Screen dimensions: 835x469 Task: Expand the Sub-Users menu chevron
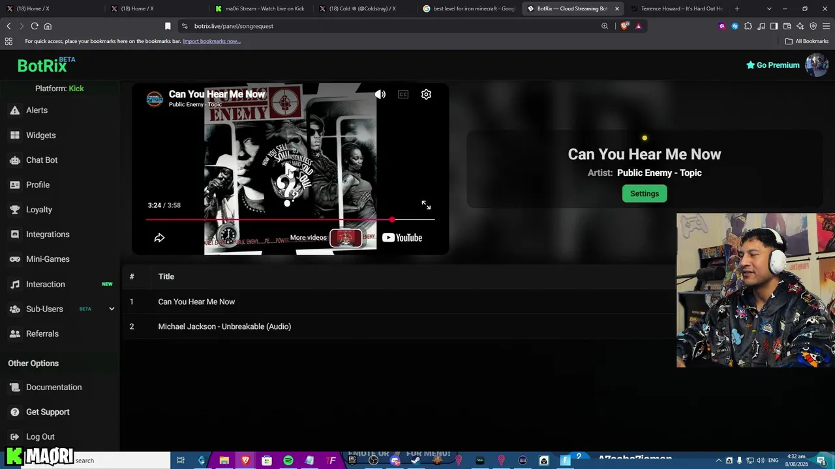tap(112, 309)
